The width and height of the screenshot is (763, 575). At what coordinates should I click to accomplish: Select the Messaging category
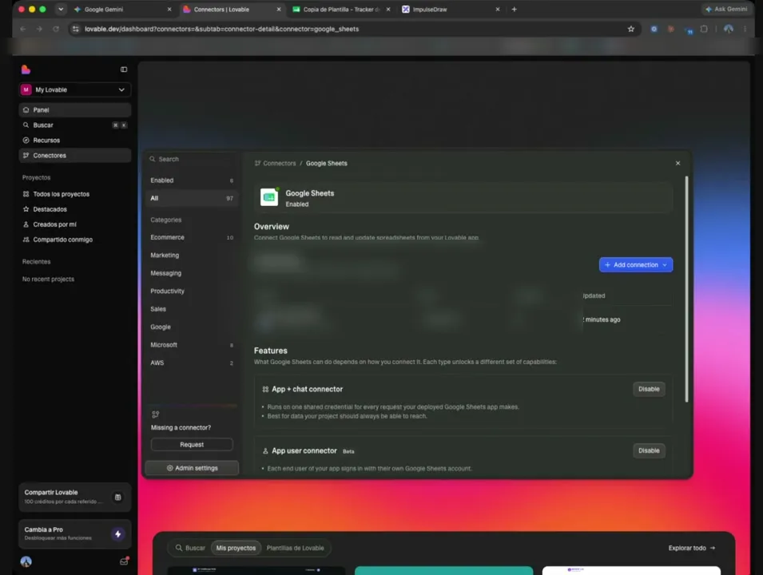pyautogui.click(x=192, y=273)
